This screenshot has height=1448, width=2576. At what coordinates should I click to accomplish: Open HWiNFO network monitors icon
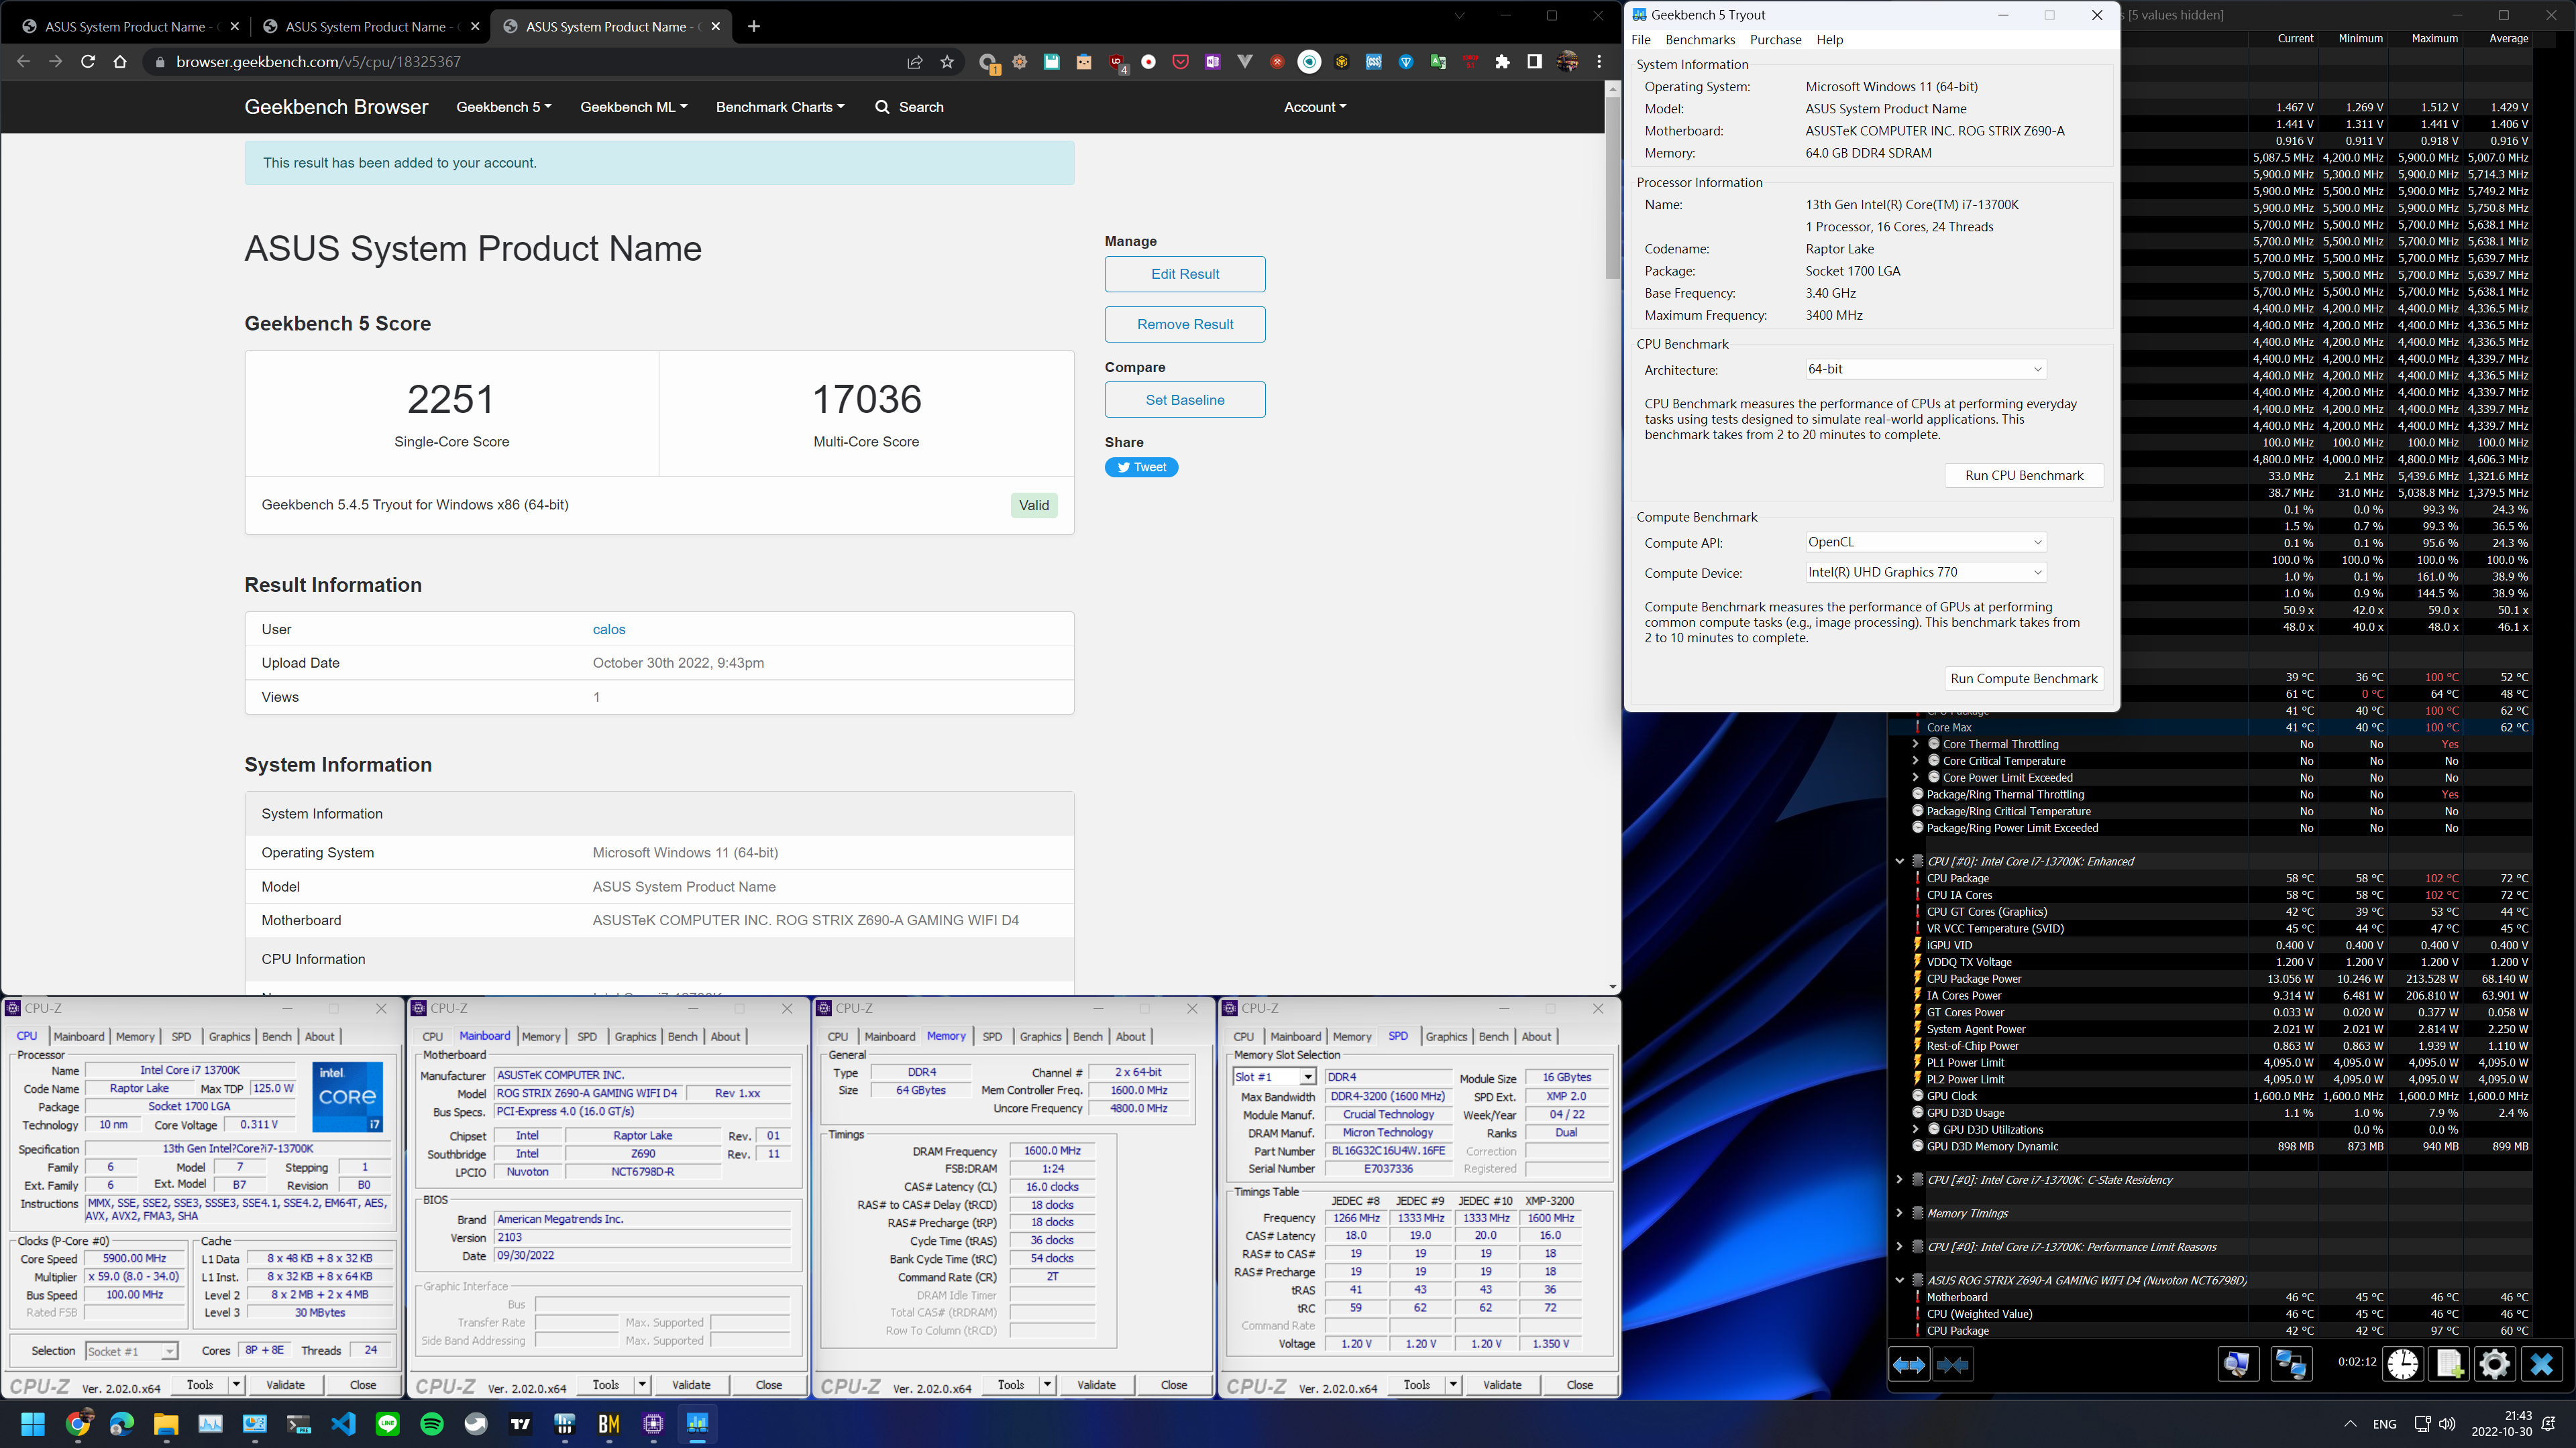point(2291,1364)
